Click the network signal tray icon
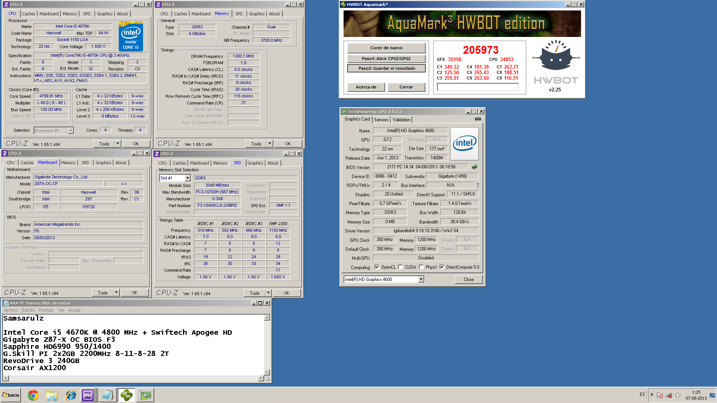 point(669,395)
